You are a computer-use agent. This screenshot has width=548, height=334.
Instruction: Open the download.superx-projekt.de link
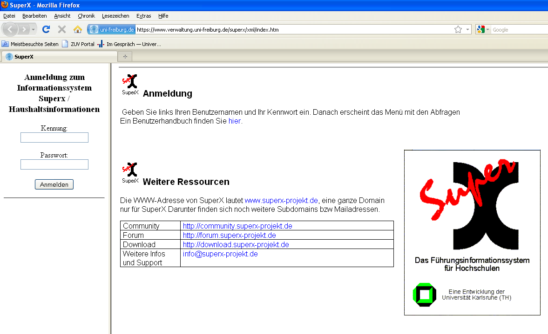click(x=236, y=245)
